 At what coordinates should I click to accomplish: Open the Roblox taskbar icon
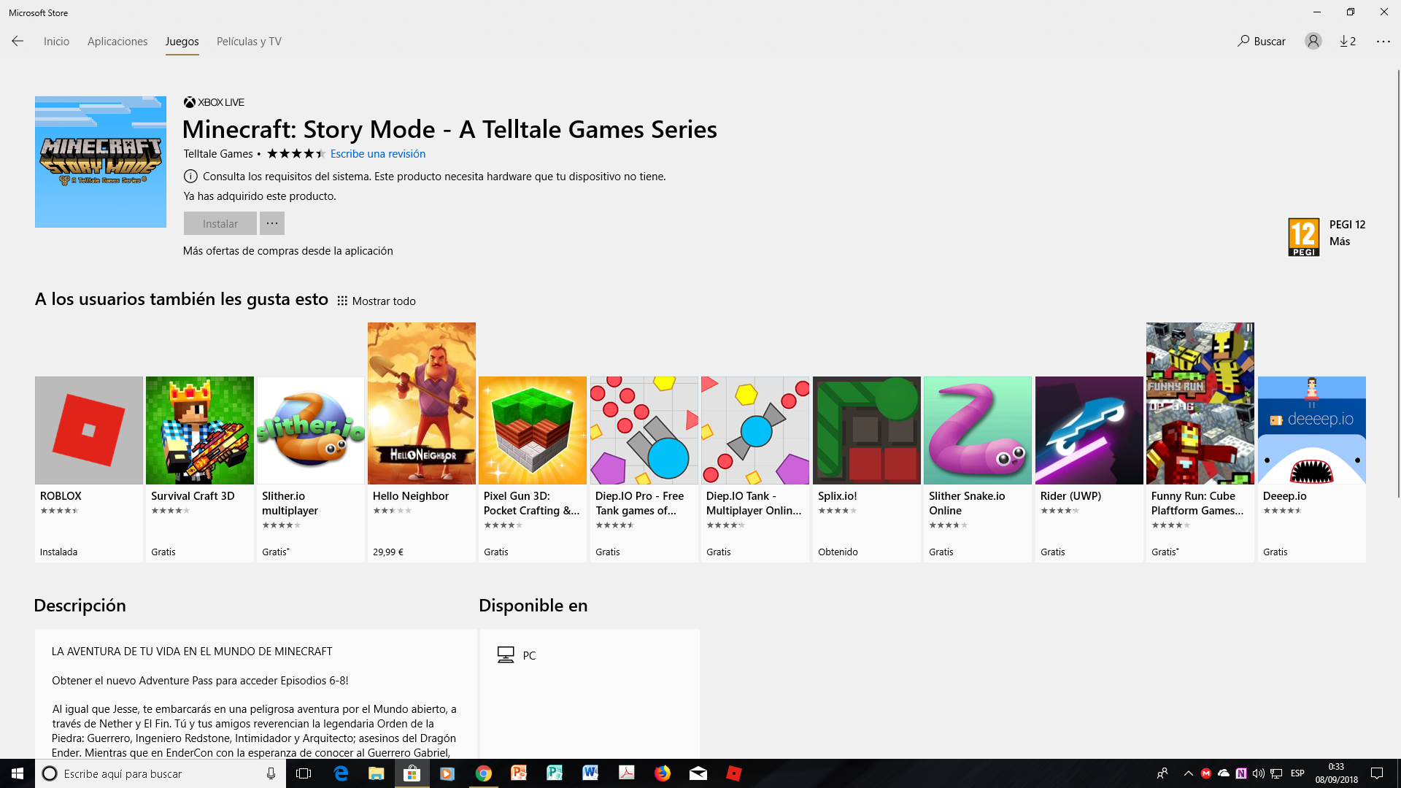tap(734, 773)
